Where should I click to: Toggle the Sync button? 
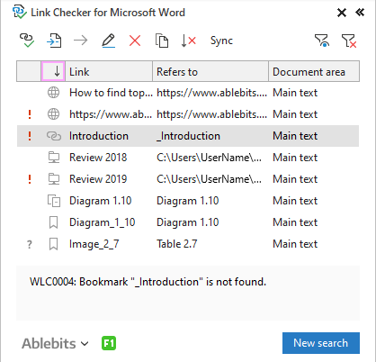click(221, 41)
